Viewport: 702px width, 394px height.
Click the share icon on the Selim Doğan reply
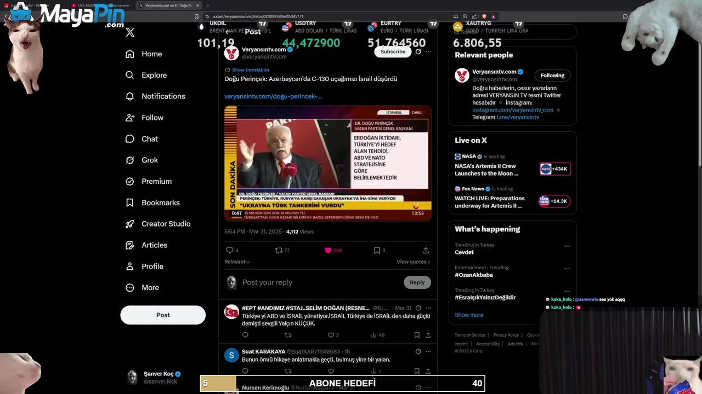coord(428,335)
